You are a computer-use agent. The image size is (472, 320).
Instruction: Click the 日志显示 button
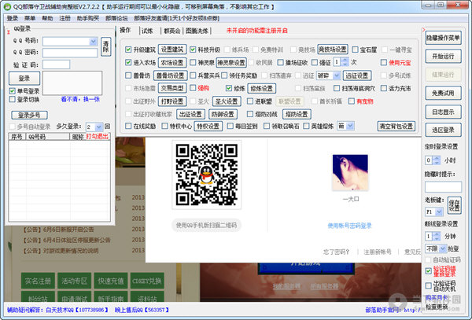coord(443,112)
